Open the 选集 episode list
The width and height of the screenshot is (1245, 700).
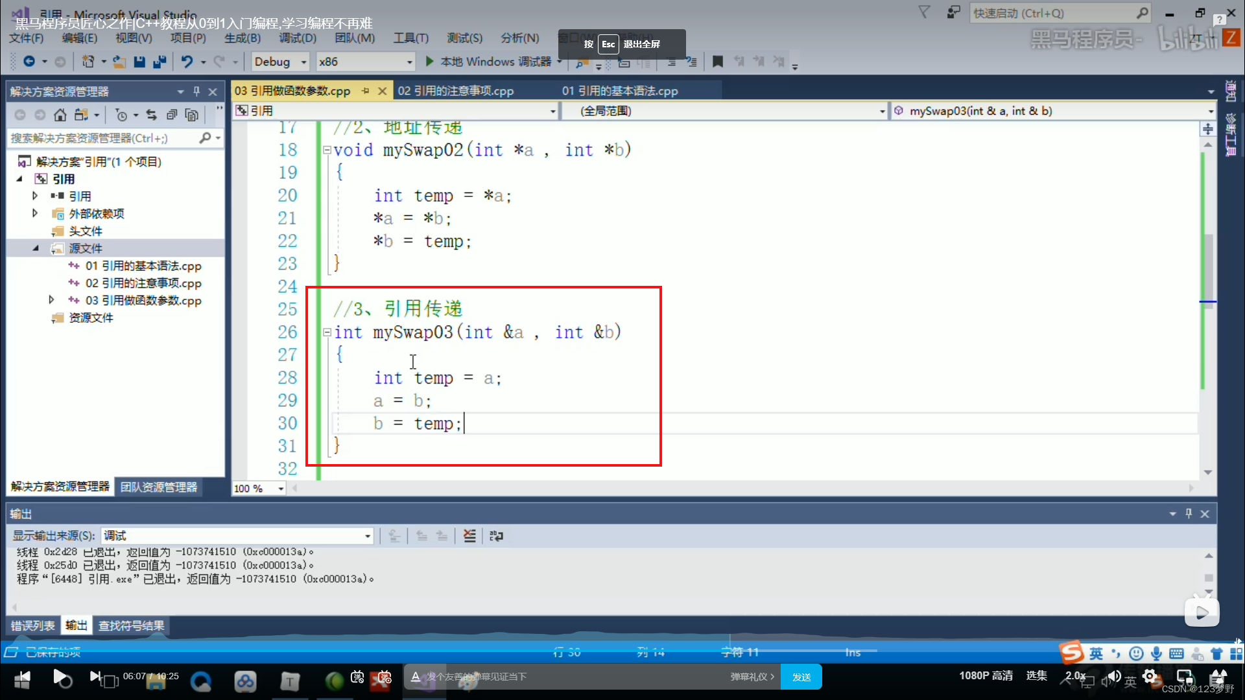(1036, 676)
